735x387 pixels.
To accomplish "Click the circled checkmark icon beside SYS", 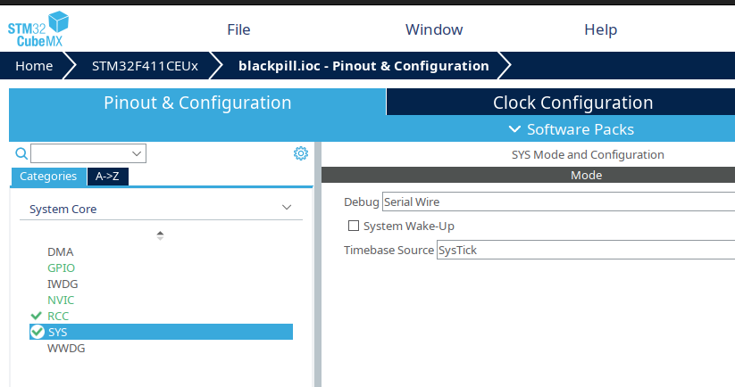I will pyautogui.click(x=37, y=332).
